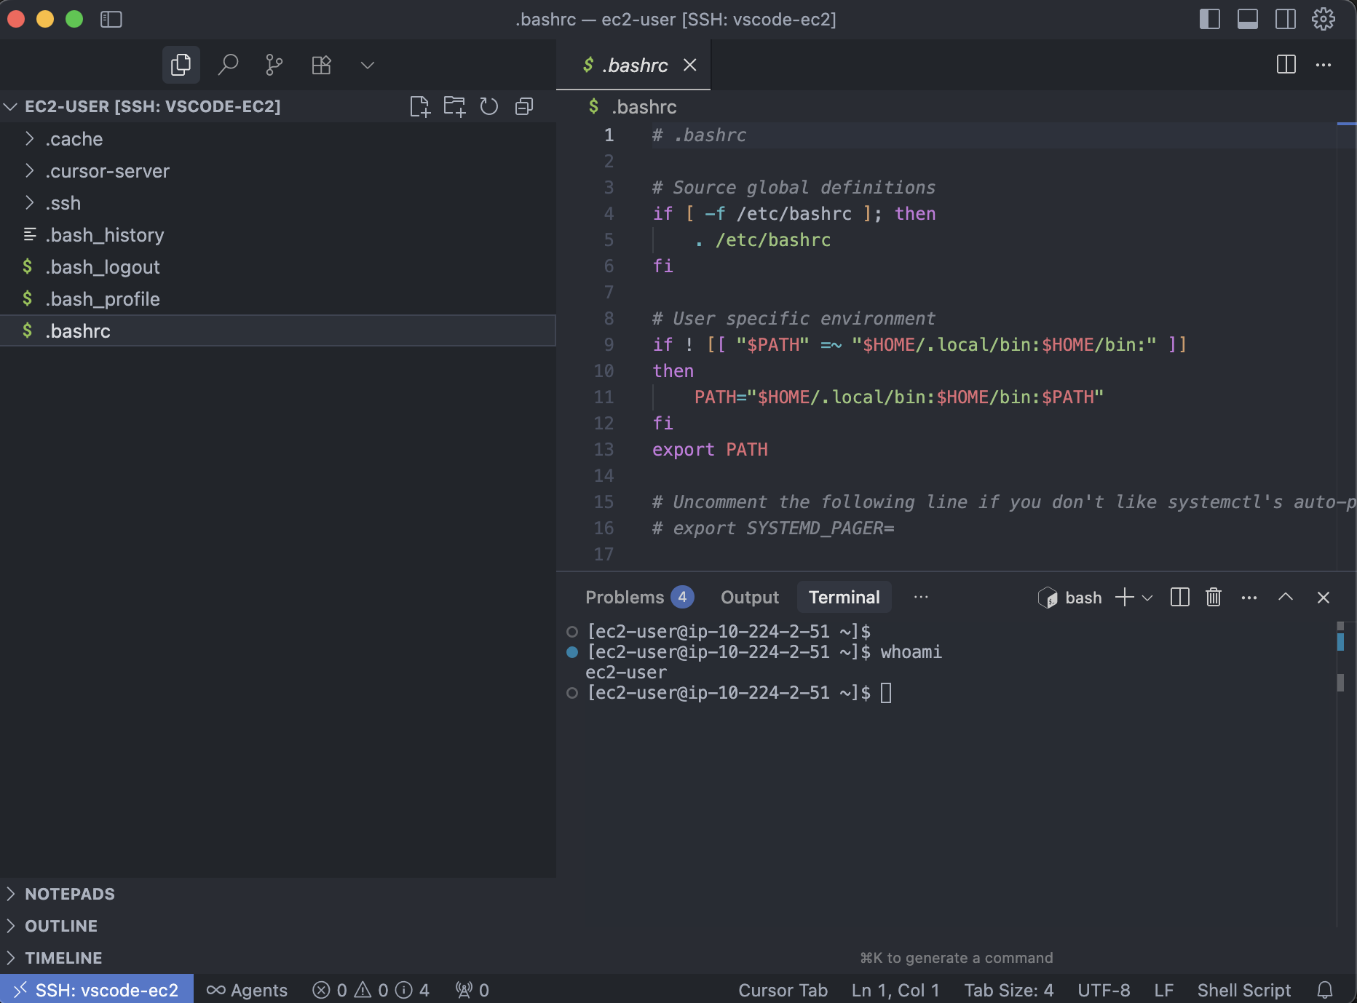Expand the Notepads section

tap(278, 894)
